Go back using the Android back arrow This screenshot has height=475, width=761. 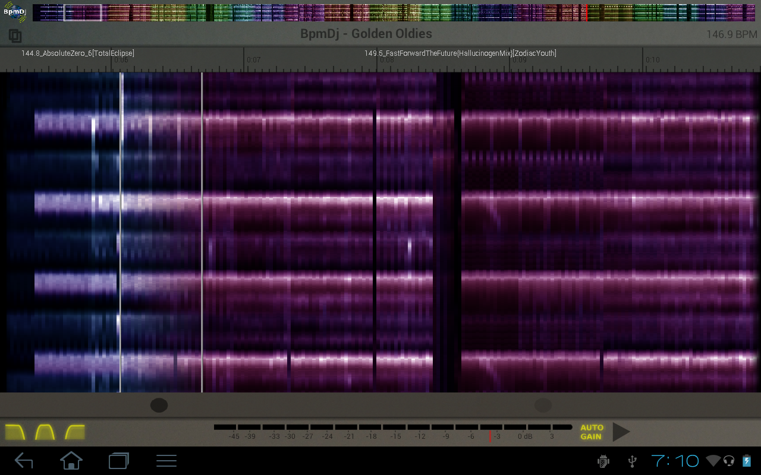tap(24, 460)
